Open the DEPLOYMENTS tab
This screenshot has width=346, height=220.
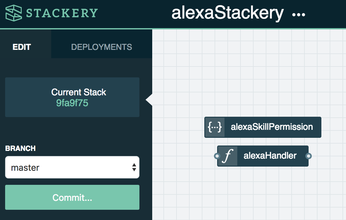coord(101,47)
